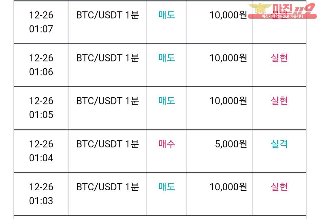Click BTC/USDT 1분 in the 01:05 row
Image resolution: width=320 pixels, height=219 pixels.
(x=108, y=101)
